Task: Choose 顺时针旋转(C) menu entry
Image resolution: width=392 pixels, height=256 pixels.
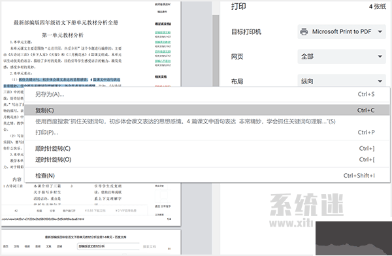Action: click(x=207, y=148)
